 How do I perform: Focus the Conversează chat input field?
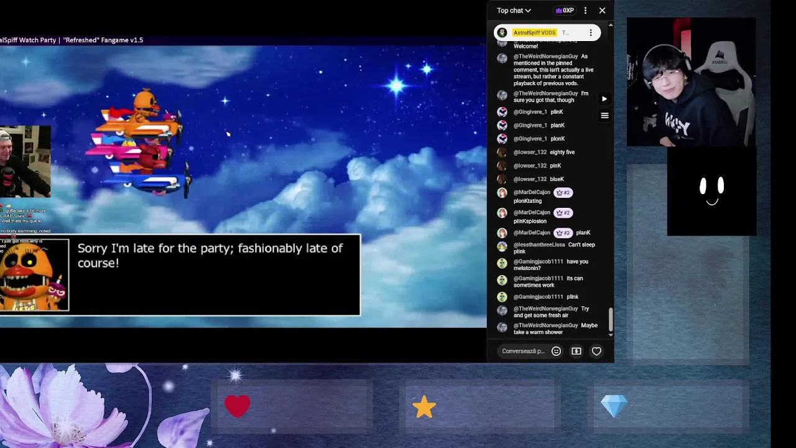point(524,352)
